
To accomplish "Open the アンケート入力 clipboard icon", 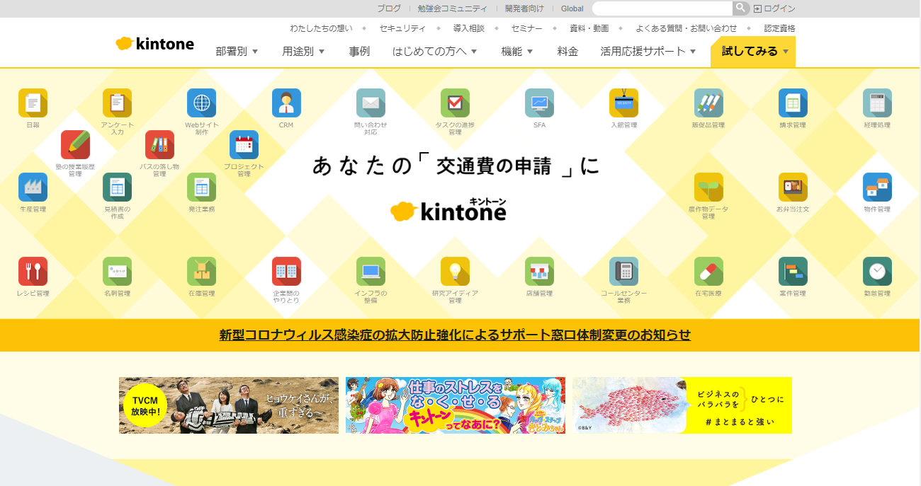I will [117, 103].
